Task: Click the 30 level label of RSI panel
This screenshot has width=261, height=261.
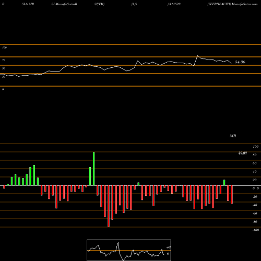Action: click(x=4, y=77)
